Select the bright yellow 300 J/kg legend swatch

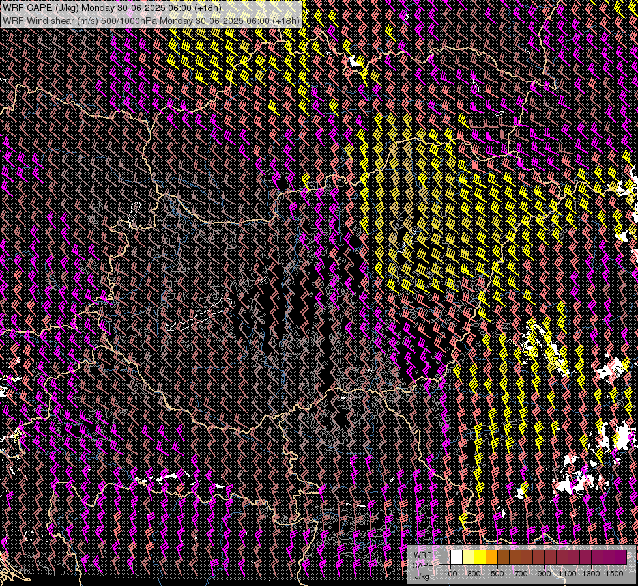[x=480, y=557]
